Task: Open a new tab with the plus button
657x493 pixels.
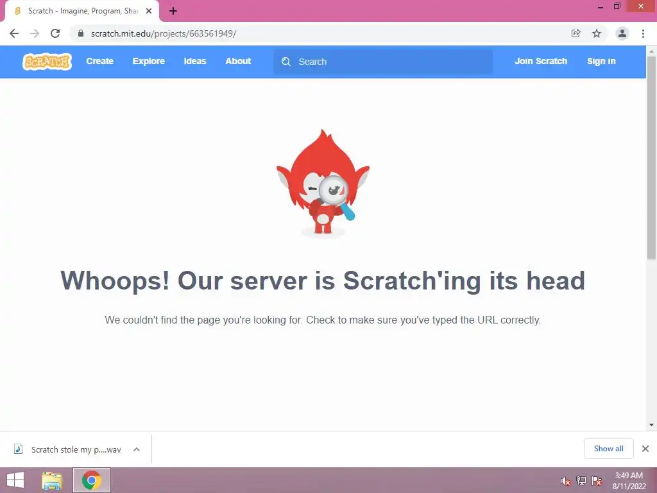Action: [173, 11]
